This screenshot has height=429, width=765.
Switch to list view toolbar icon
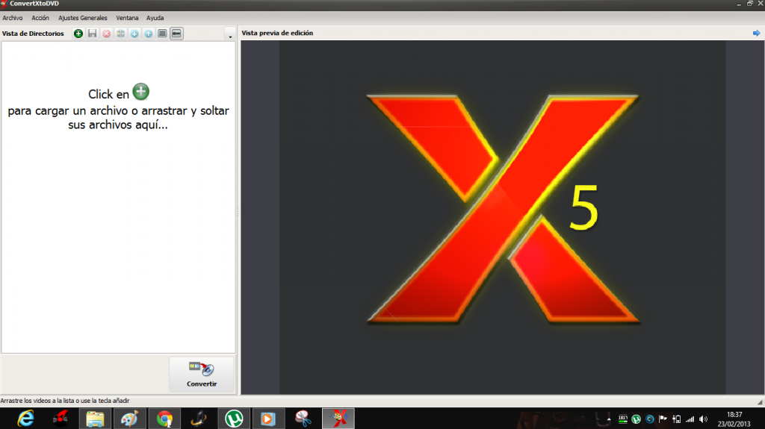pos(162,34)
